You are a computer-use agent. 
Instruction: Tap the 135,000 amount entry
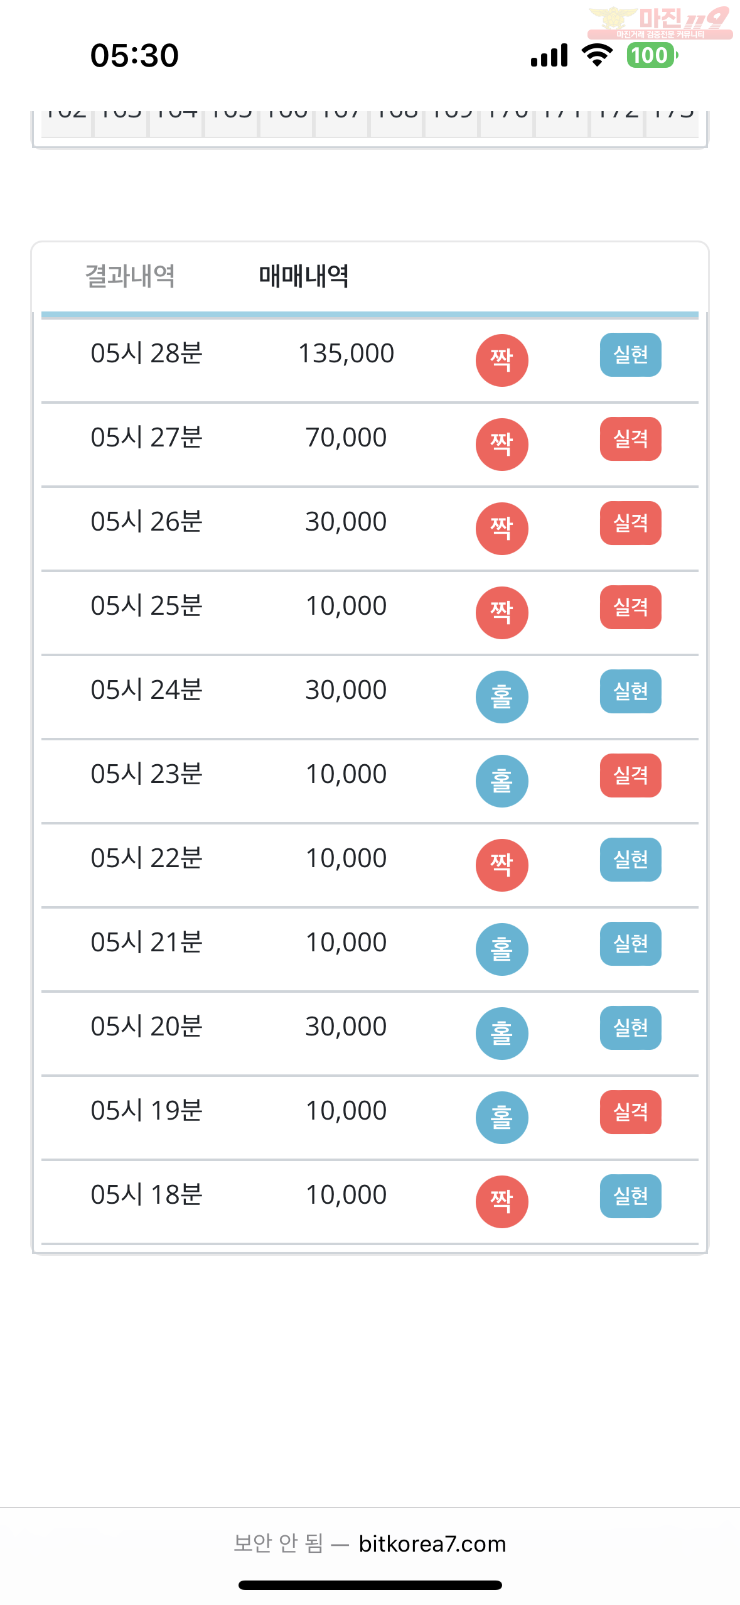[x=346, y=354]
